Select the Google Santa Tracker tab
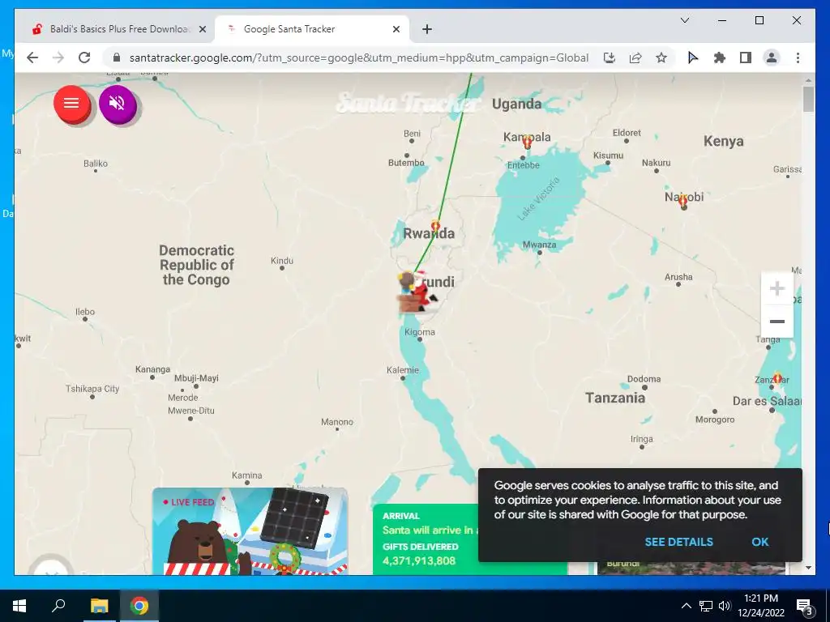This screenshot has height=622, width=830. (x=311, y=29)
